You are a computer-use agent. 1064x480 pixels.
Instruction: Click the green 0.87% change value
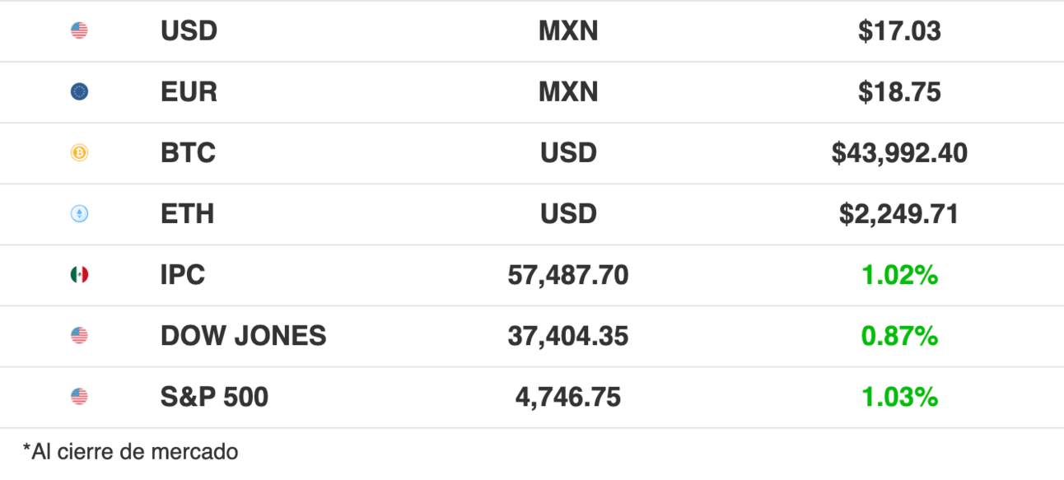click(899, 336)
